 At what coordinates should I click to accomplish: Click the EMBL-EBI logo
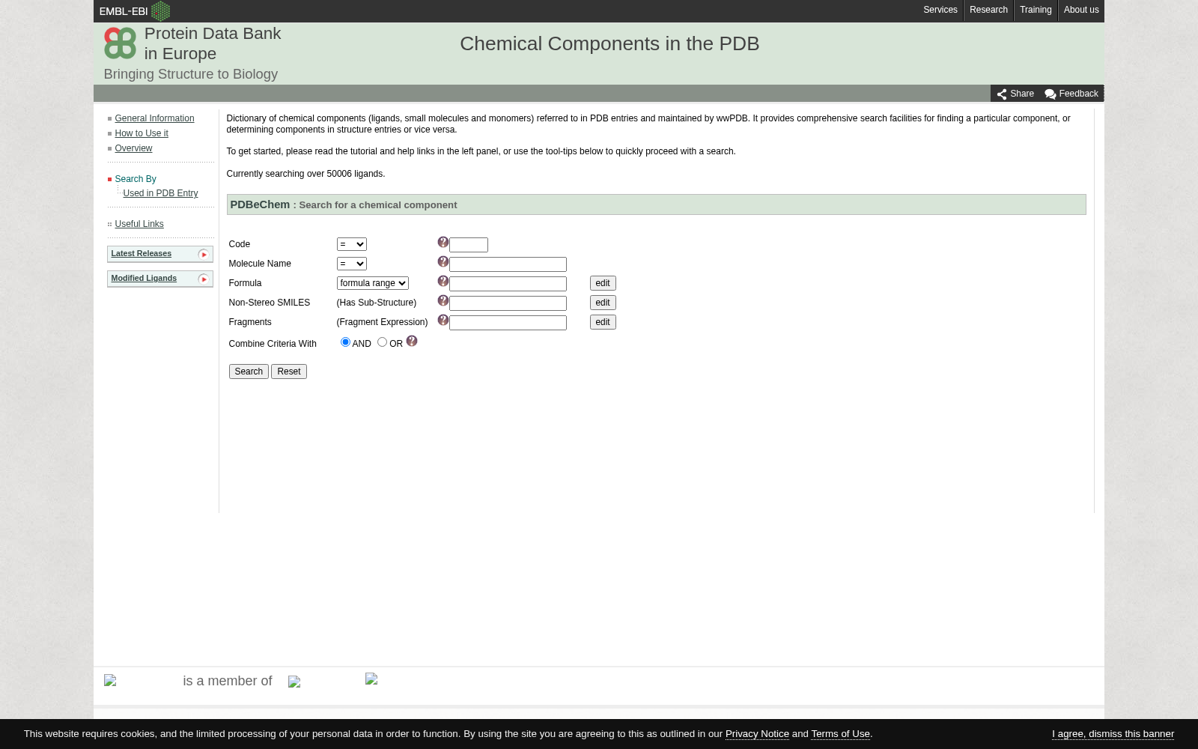click(135, 10)
